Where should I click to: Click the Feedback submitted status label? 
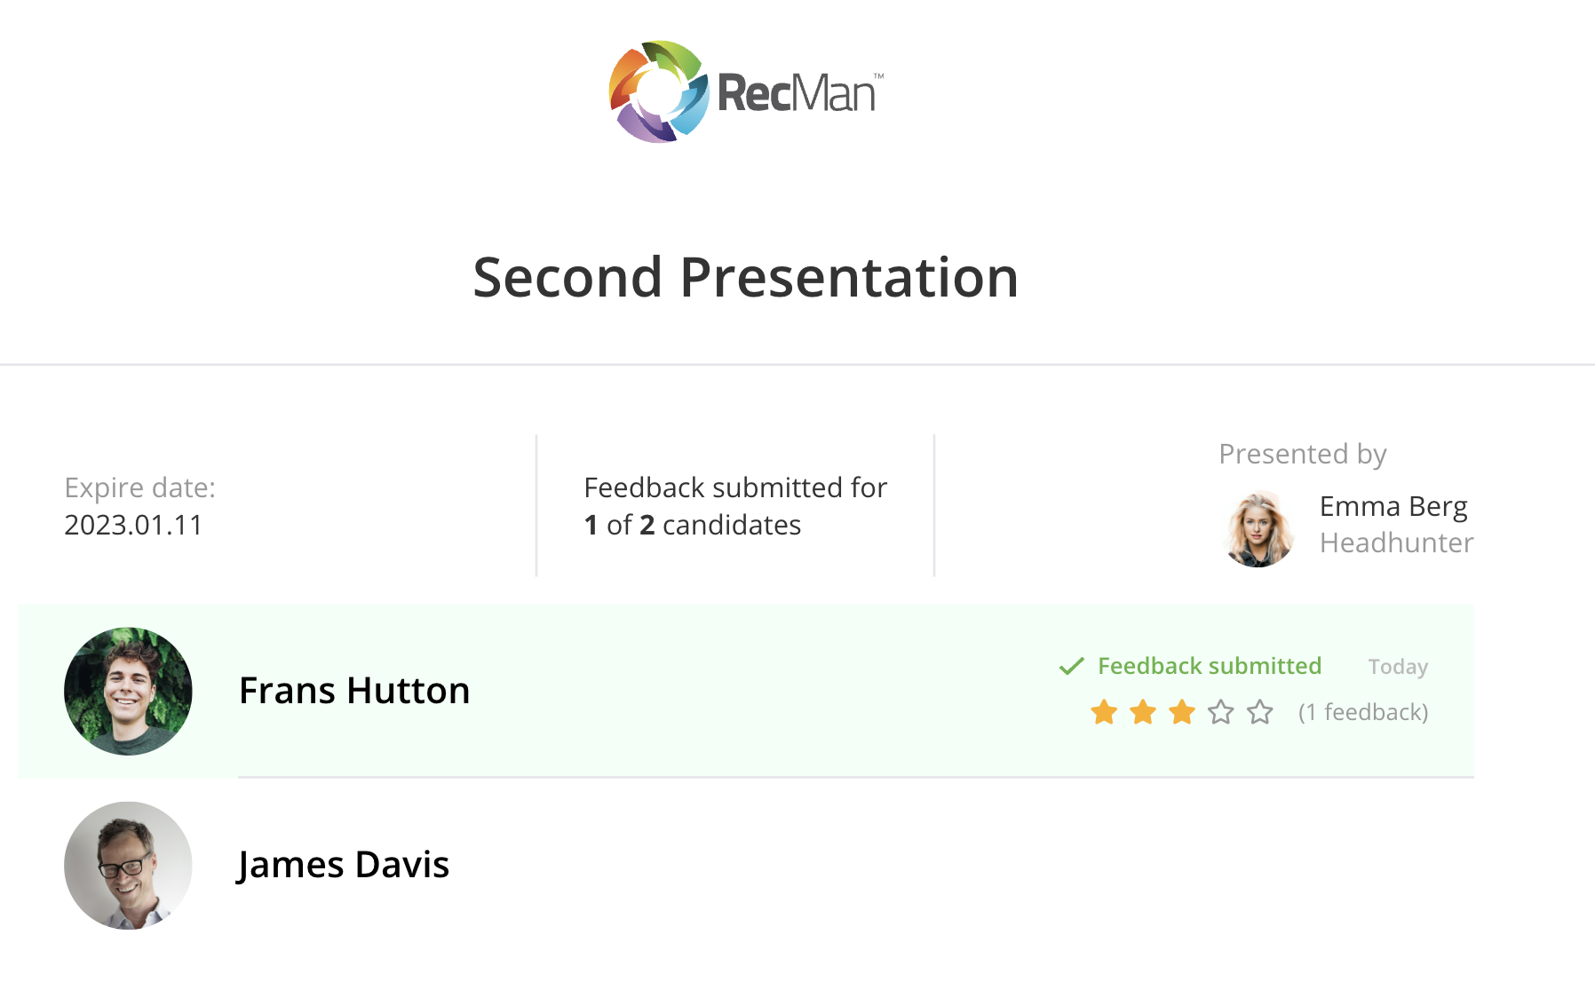coord(1209,666)
